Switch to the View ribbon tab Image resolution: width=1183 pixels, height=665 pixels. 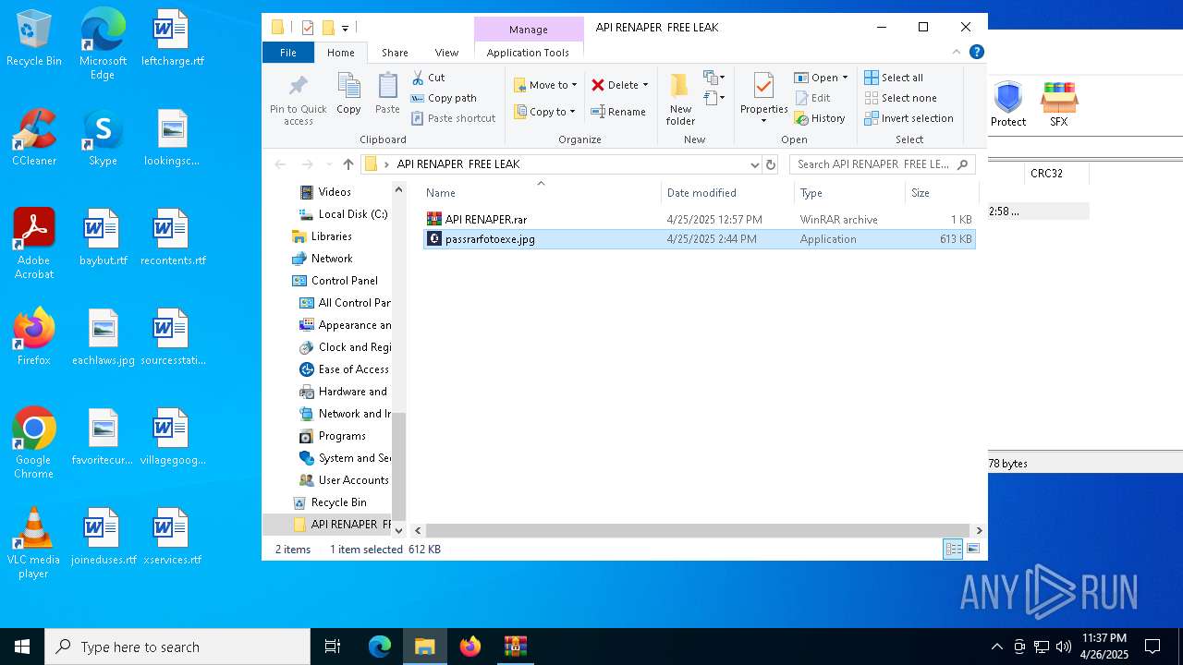tap(446, 53)
